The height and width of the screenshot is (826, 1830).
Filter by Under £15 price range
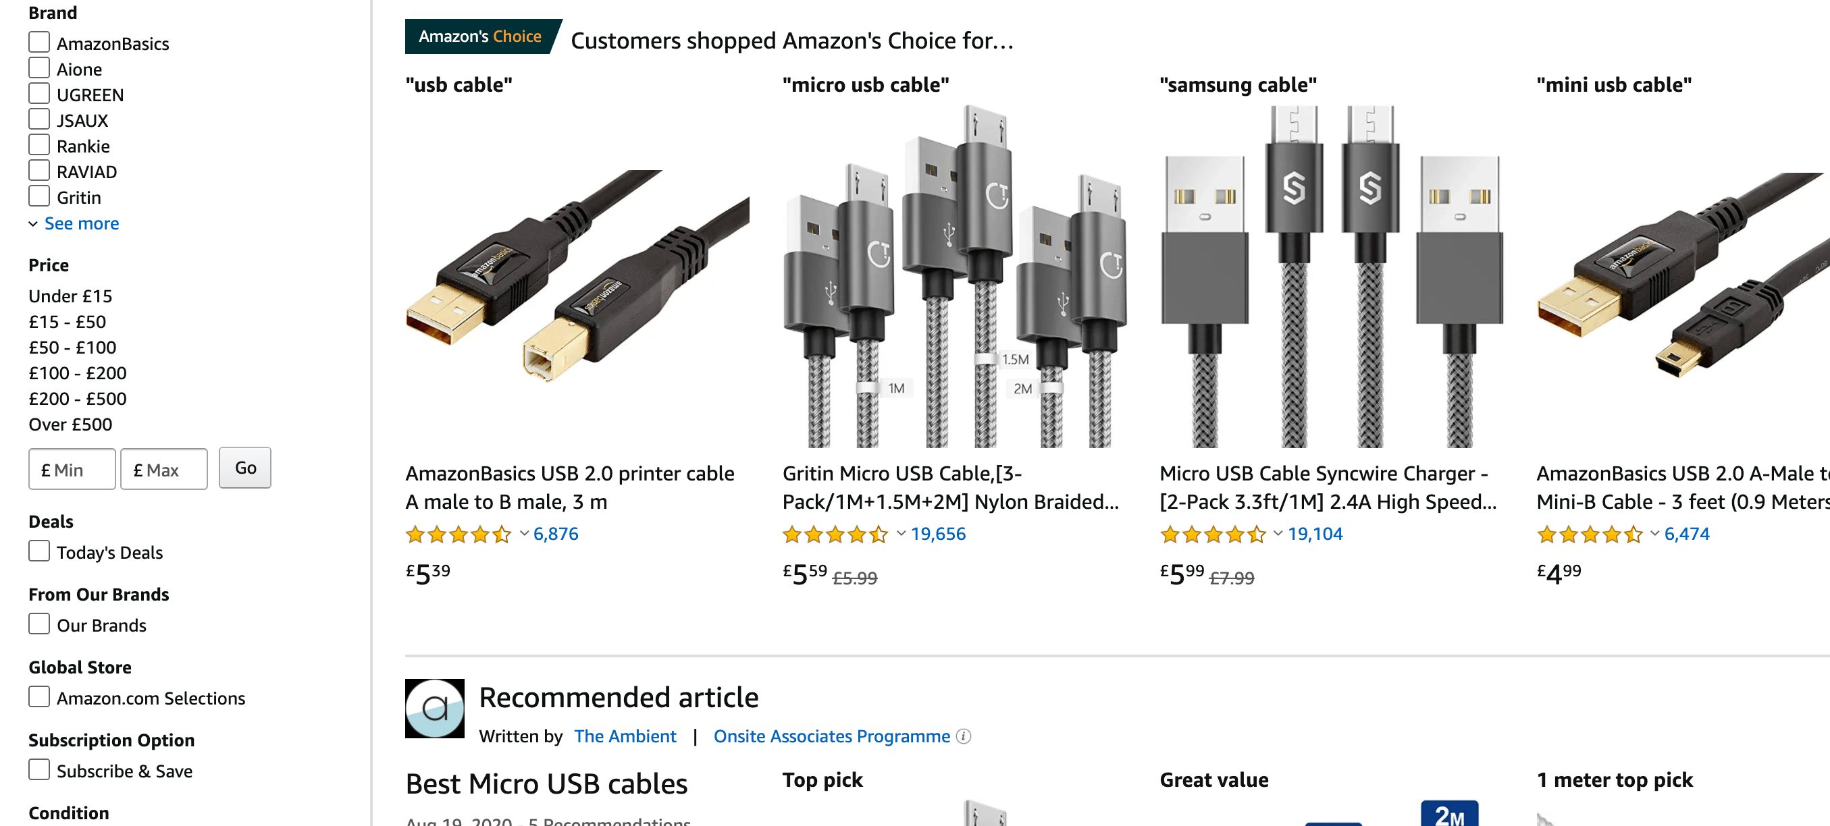70,296
